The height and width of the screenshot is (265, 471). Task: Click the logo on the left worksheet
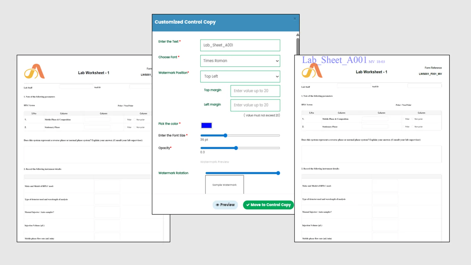[x=34, y=72]
